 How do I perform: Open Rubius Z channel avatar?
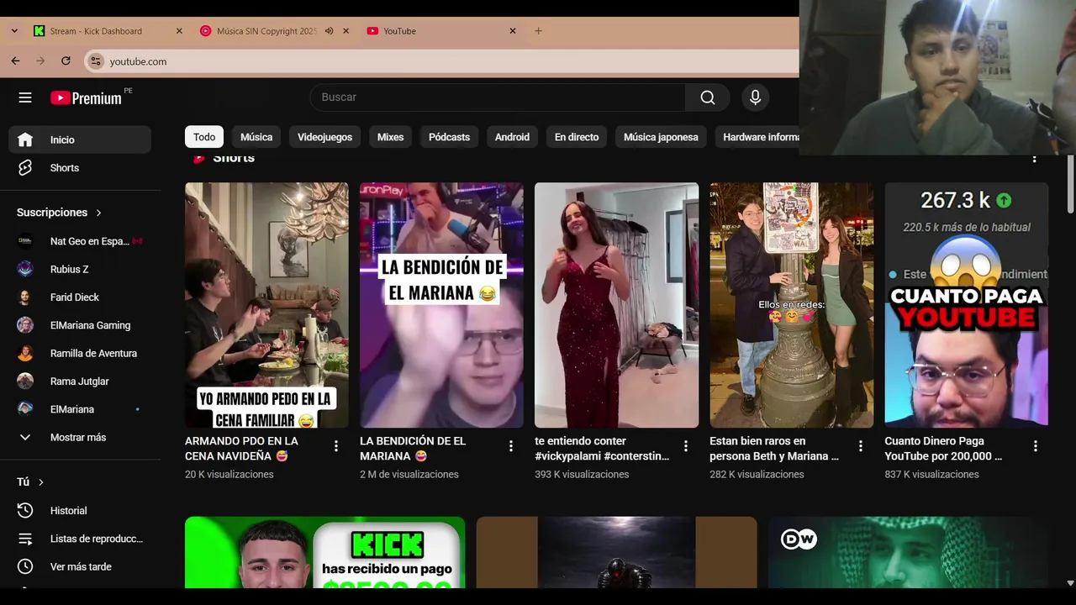pos(25,269)
